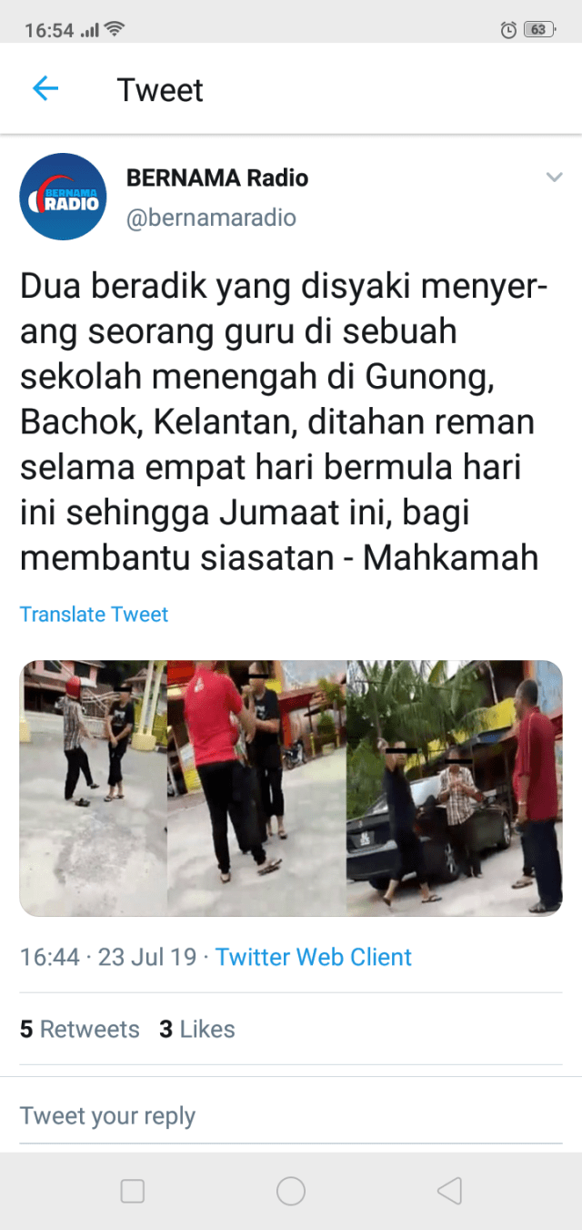This screenshot has width=582, height=1230.
Task: Tap the alarm clock status icon
Action: (508, 29)
